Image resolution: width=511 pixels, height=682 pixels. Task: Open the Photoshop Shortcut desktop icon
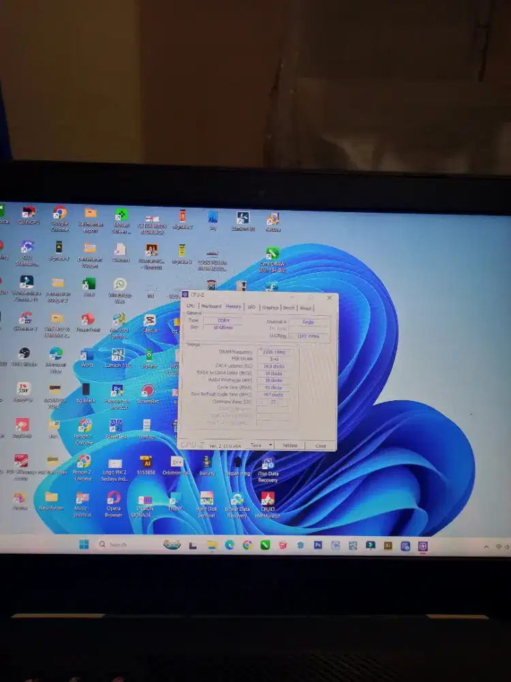point(117,397)
